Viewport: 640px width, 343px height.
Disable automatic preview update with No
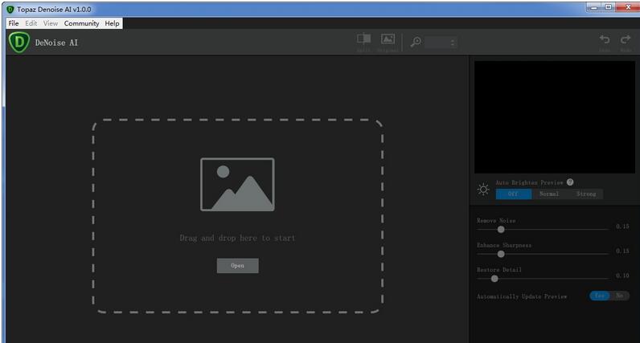pos(619,296)
